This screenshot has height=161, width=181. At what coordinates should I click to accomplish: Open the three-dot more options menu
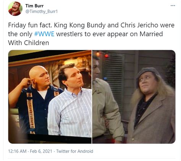pyautogui.click(x=173, y=6)
